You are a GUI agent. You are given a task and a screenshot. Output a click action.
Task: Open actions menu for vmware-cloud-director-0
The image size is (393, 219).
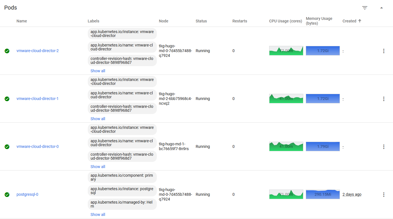click(384, 147)
